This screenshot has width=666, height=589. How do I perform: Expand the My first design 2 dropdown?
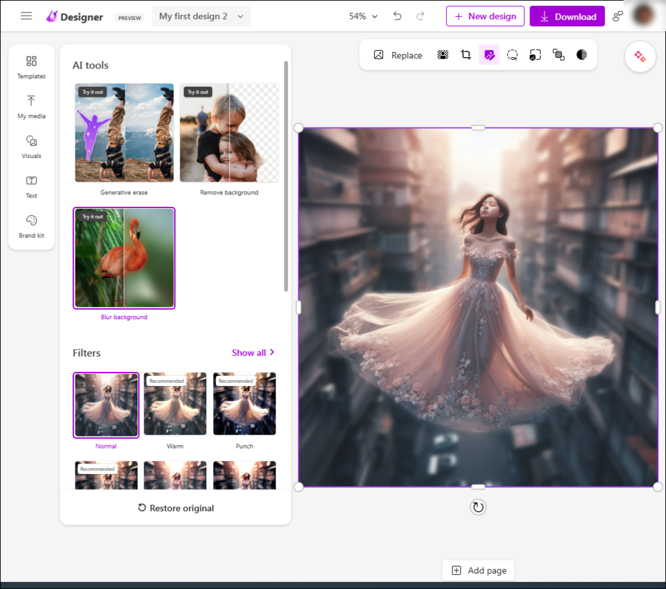(x=201, y=16)
